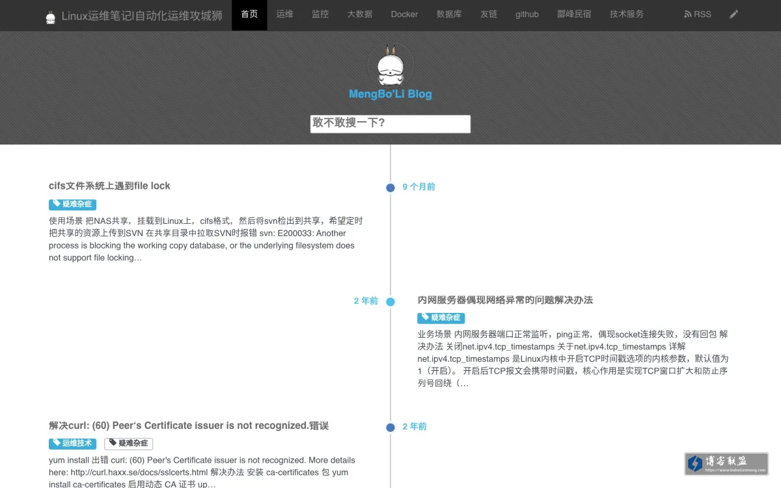Open the 友链 menu item

[489, 14]
